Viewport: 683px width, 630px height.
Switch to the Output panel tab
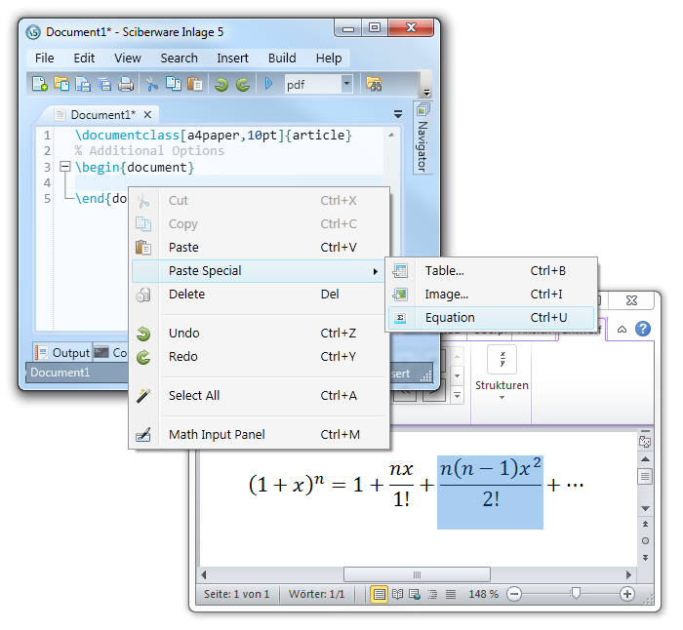(62, 353)
